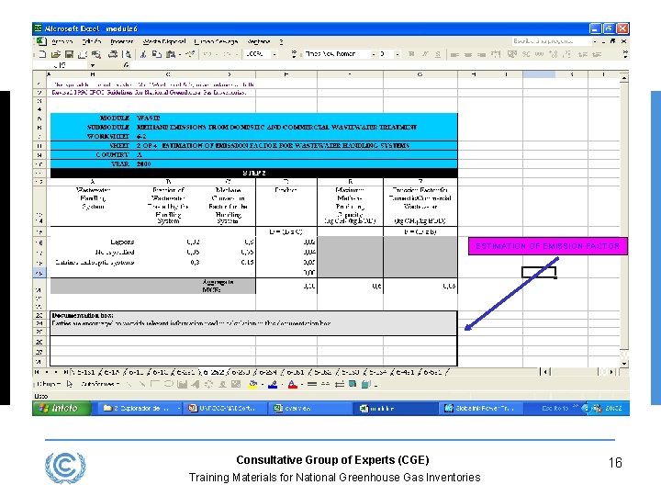Switch to the overview taskbar button

311,408
